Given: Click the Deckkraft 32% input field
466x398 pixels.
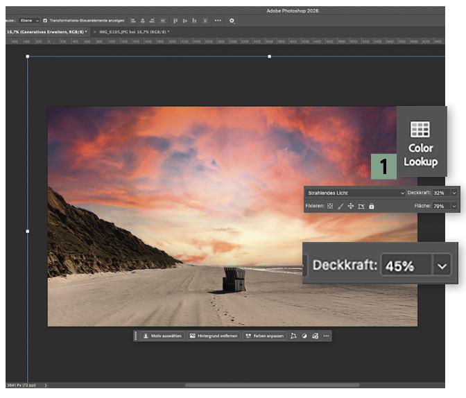Looking at the screenshot, I should tap(440, 193).
